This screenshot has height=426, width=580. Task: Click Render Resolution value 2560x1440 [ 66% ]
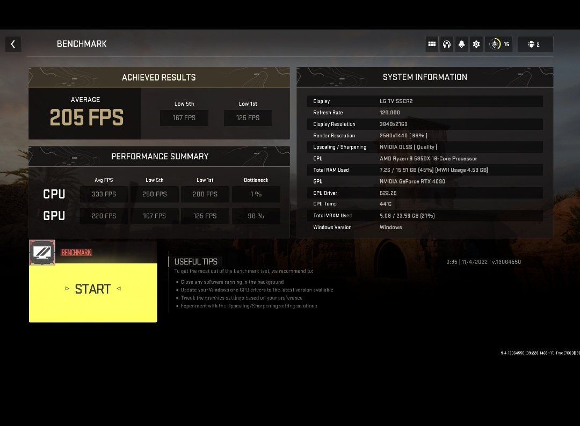tap(403, 136)
